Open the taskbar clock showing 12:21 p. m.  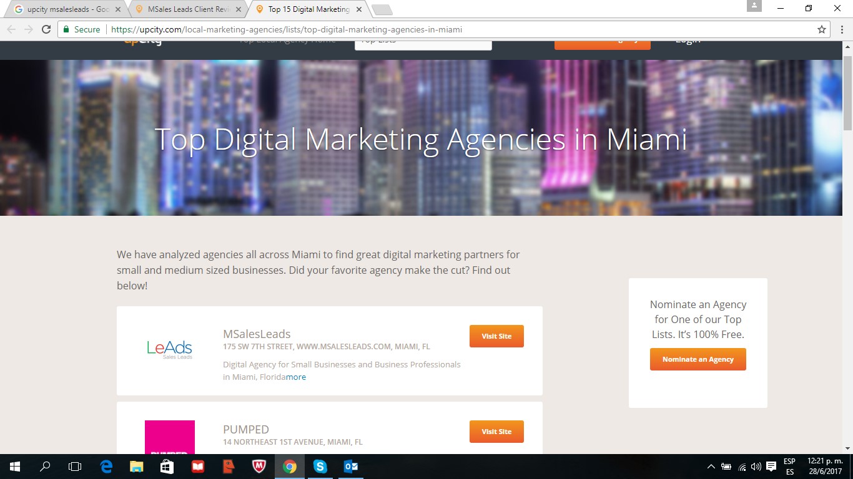pos(824,467)
